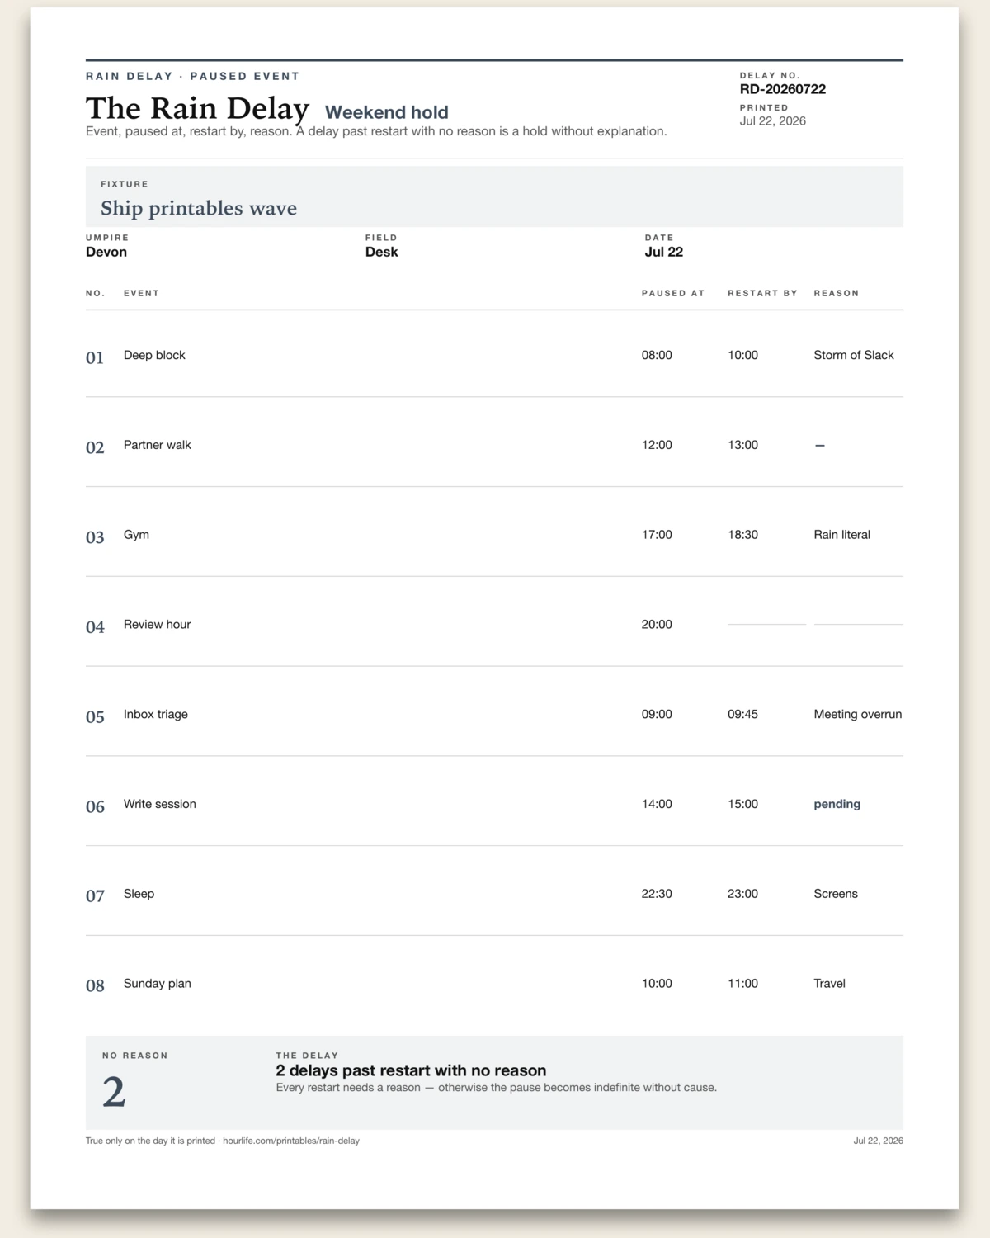Click the 'Ship printables wave' fixture heading
990x1238 pixels.
point(199,208)
